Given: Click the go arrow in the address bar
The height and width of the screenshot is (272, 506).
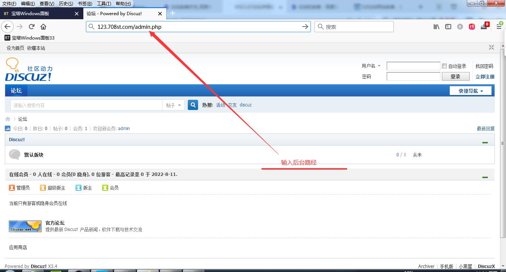Looking at the screenshot, I should (x=305, y=27).
